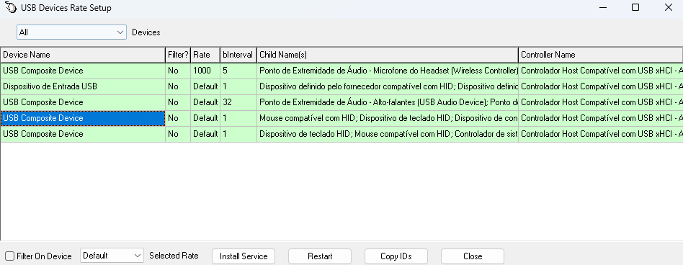Select the device row with rate 1000
This screenshot has height=265, width=683.
tap(341, 71)
